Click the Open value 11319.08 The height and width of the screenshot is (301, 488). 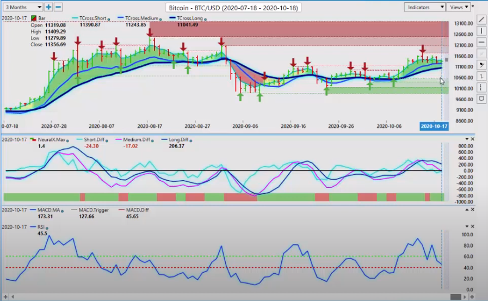[x=55, y=25]
